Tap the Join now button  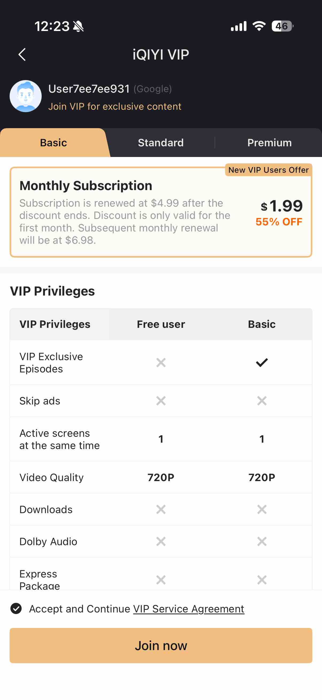tap(161, 645)
